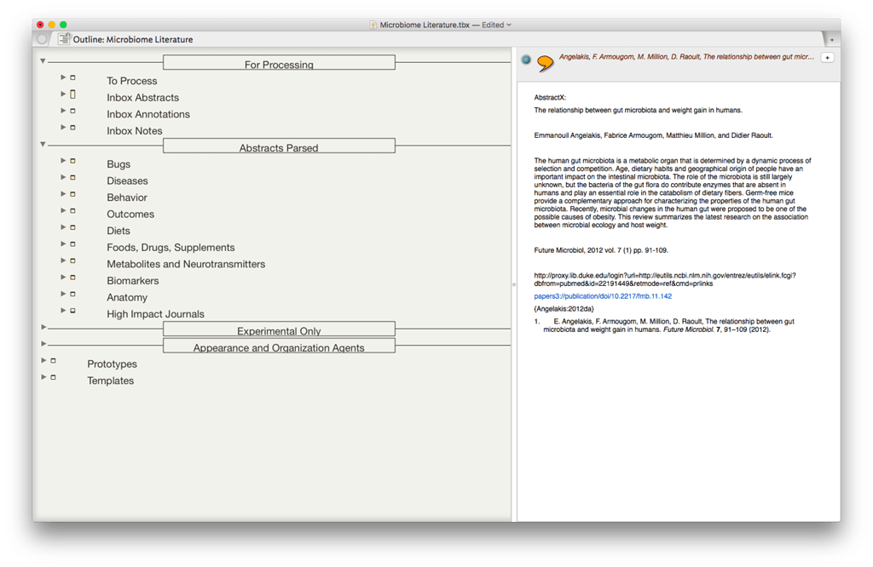Click the note icon beside Prototypes
873x567 pixels.
point(53,360)
